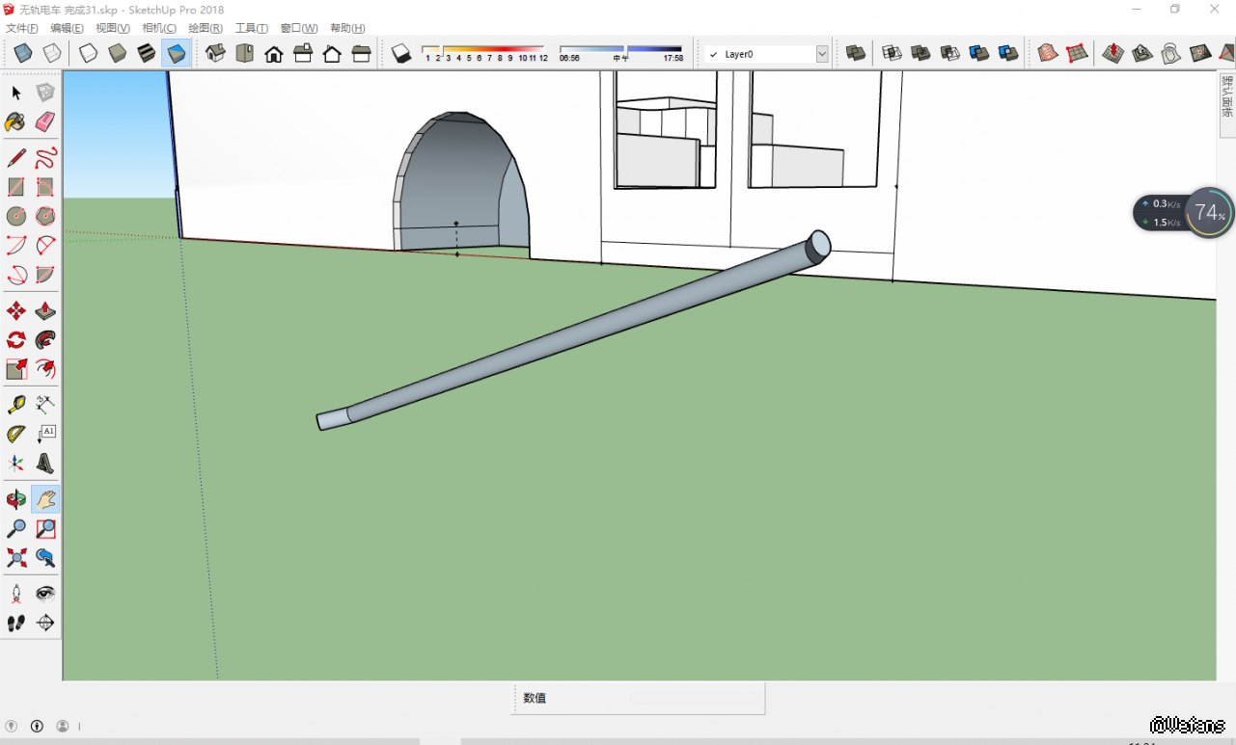Select the Orbit tool

coord(16,499)
